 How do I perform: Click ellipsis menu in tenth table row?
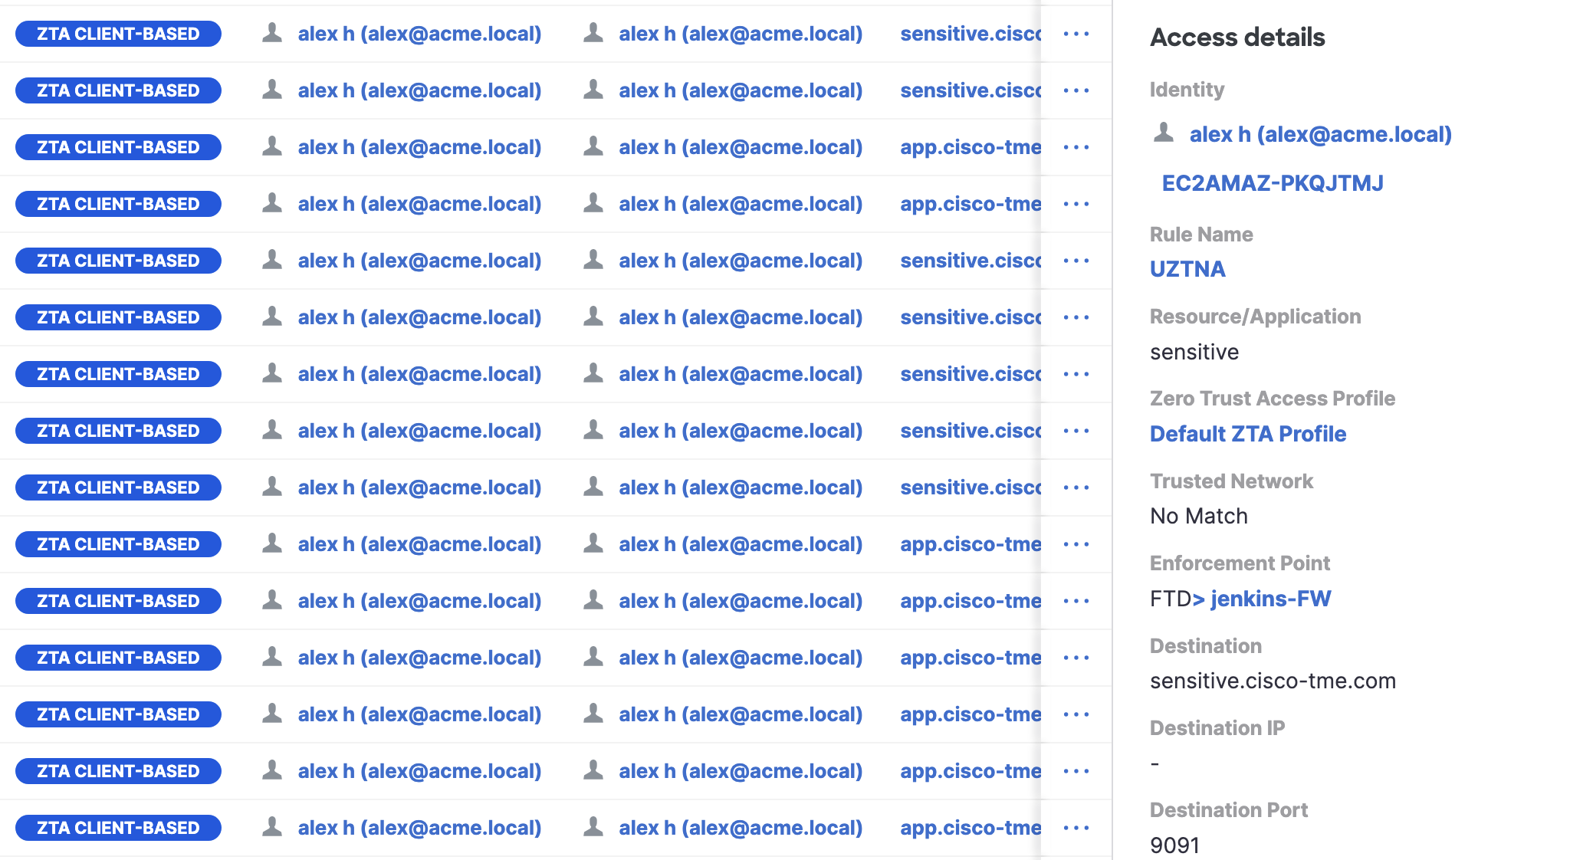tap(1076, 544)
